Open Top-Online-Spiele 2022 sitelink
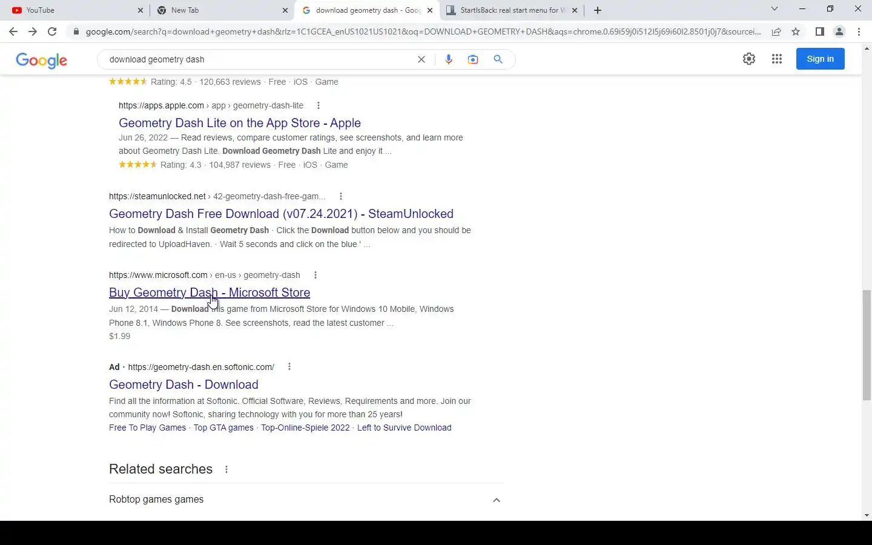This screenshot has height=545, width=872. pos(305,428)
